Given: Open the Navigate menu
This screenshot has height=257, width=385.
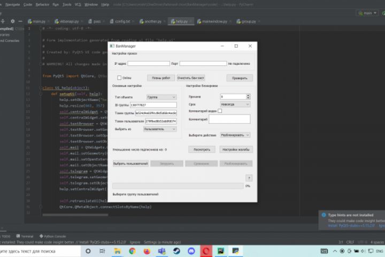Looking at the screenshot, I should pos(12,4).
